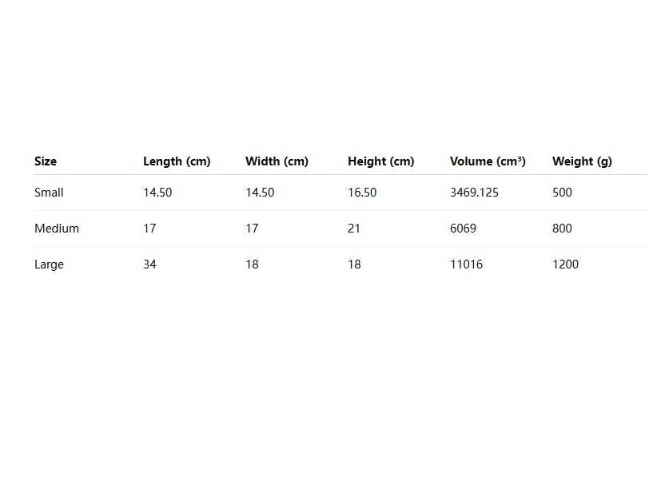
Task: Select Small row length value 14.50
Action: [x=157, y=193]
